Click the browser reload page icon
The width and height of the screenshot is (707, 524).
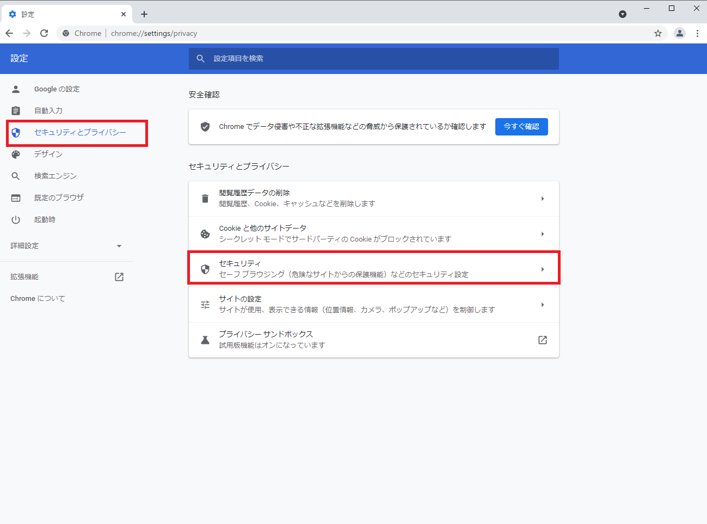coord(44,33)
